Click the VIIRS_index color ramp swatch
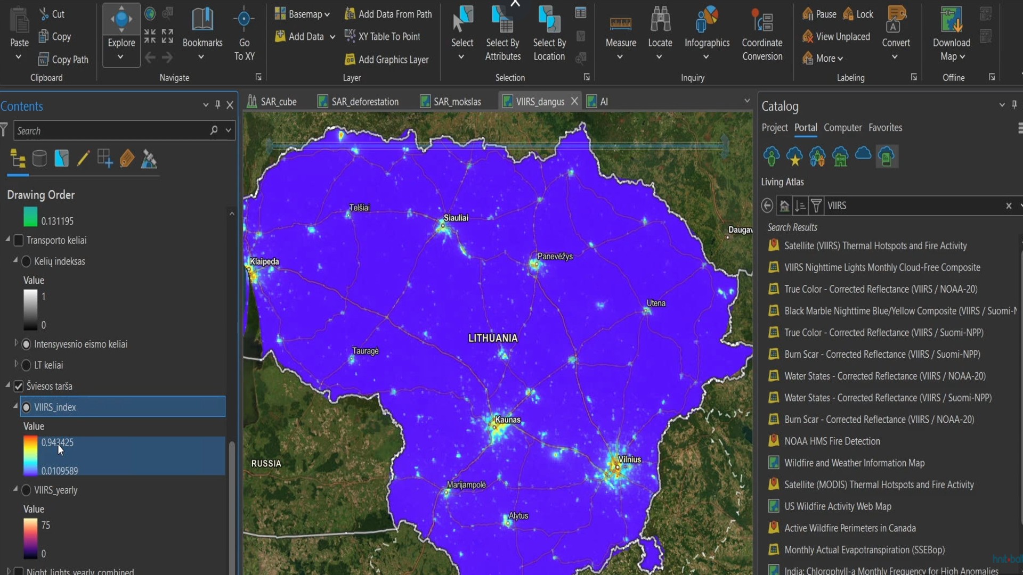 coord(30,456)
